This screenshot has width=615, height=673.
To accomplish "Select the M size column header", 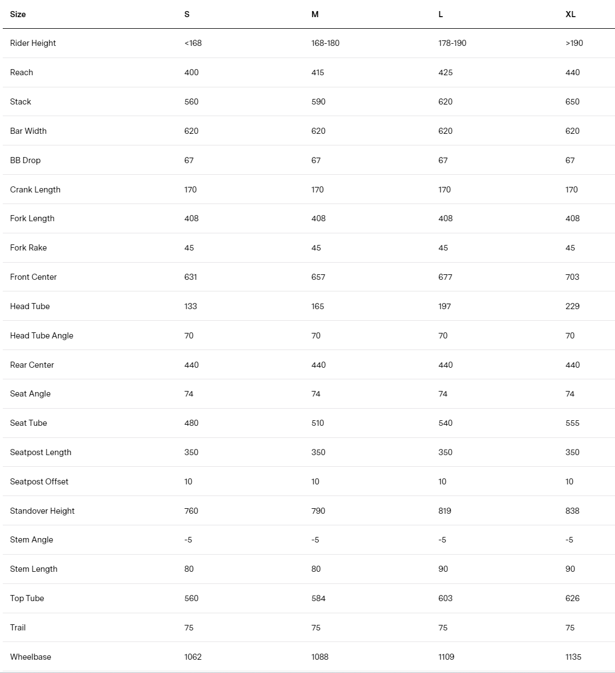I will 315,14.
